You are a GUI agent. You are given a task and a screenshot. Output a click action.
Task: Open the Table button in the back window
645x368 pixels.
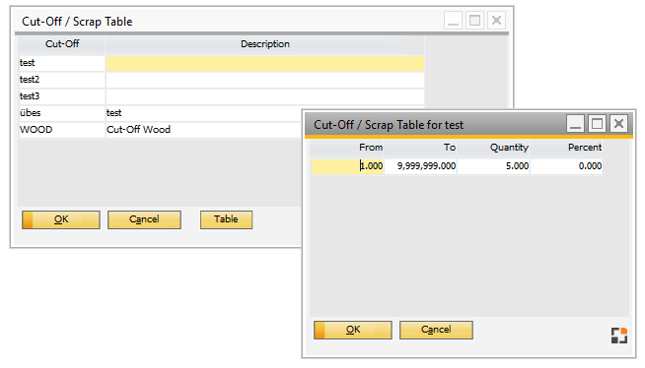(x=226, y=219)
